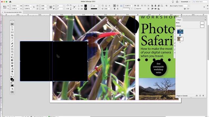Viewport: 209px width, 117px height.
Task: Click Delete Selected Pages trash button
Action: pos(203,96)
